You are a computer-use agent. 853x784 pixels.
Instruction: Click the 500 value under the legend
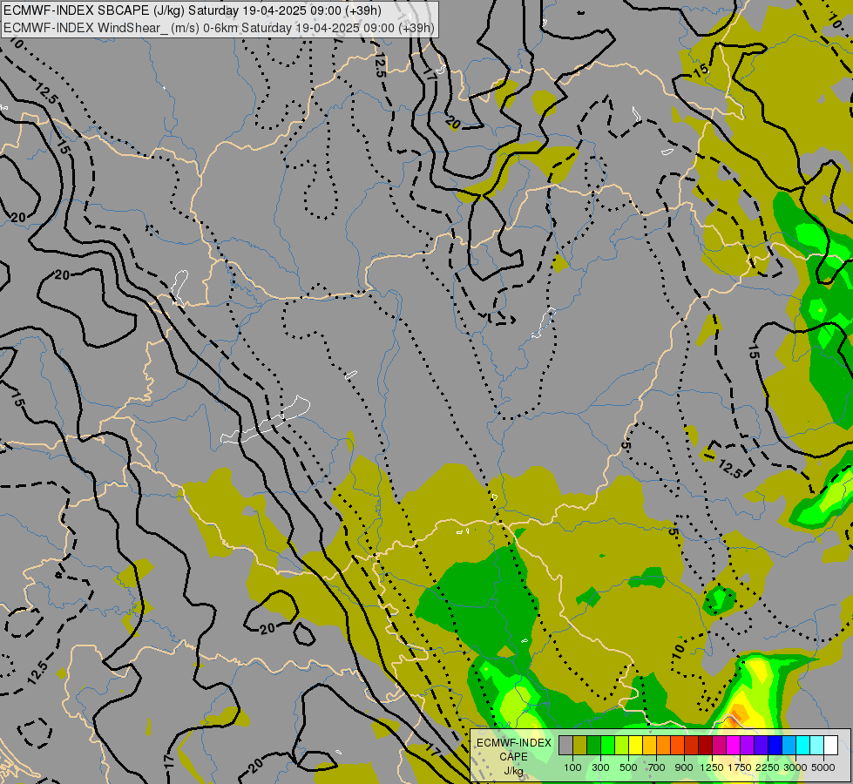click(x=628, y=767)
